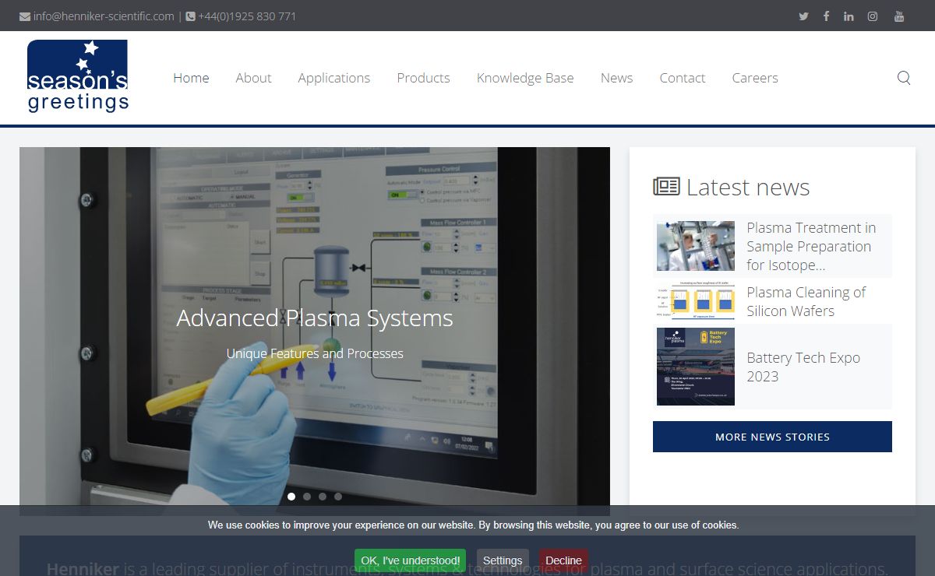935x576 pixels.
Task: Click the Battery Tech Expo poster thumbnail
Action: [x=696, y=367]
